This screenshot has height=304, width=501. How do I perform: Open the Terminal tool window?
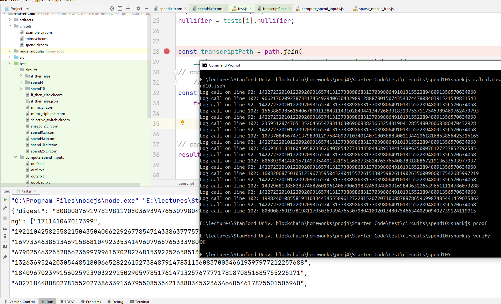coord(140,302)
